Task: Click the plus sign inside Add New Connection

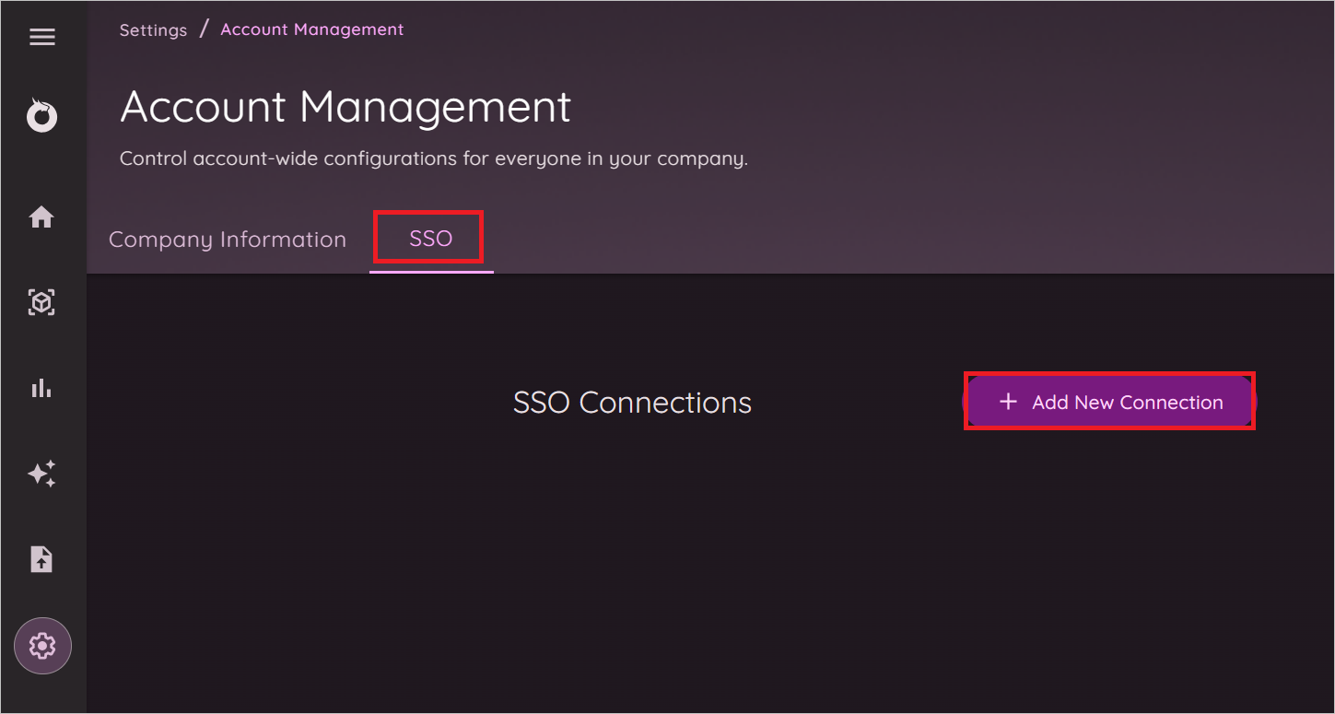Action: 1008,402
